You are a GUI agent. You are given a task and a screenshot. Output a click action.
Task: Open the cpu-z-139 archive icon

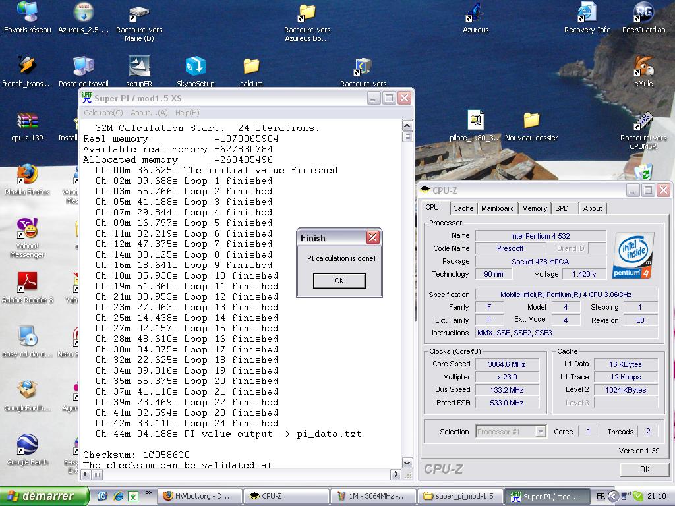click(x=27, y=126)
